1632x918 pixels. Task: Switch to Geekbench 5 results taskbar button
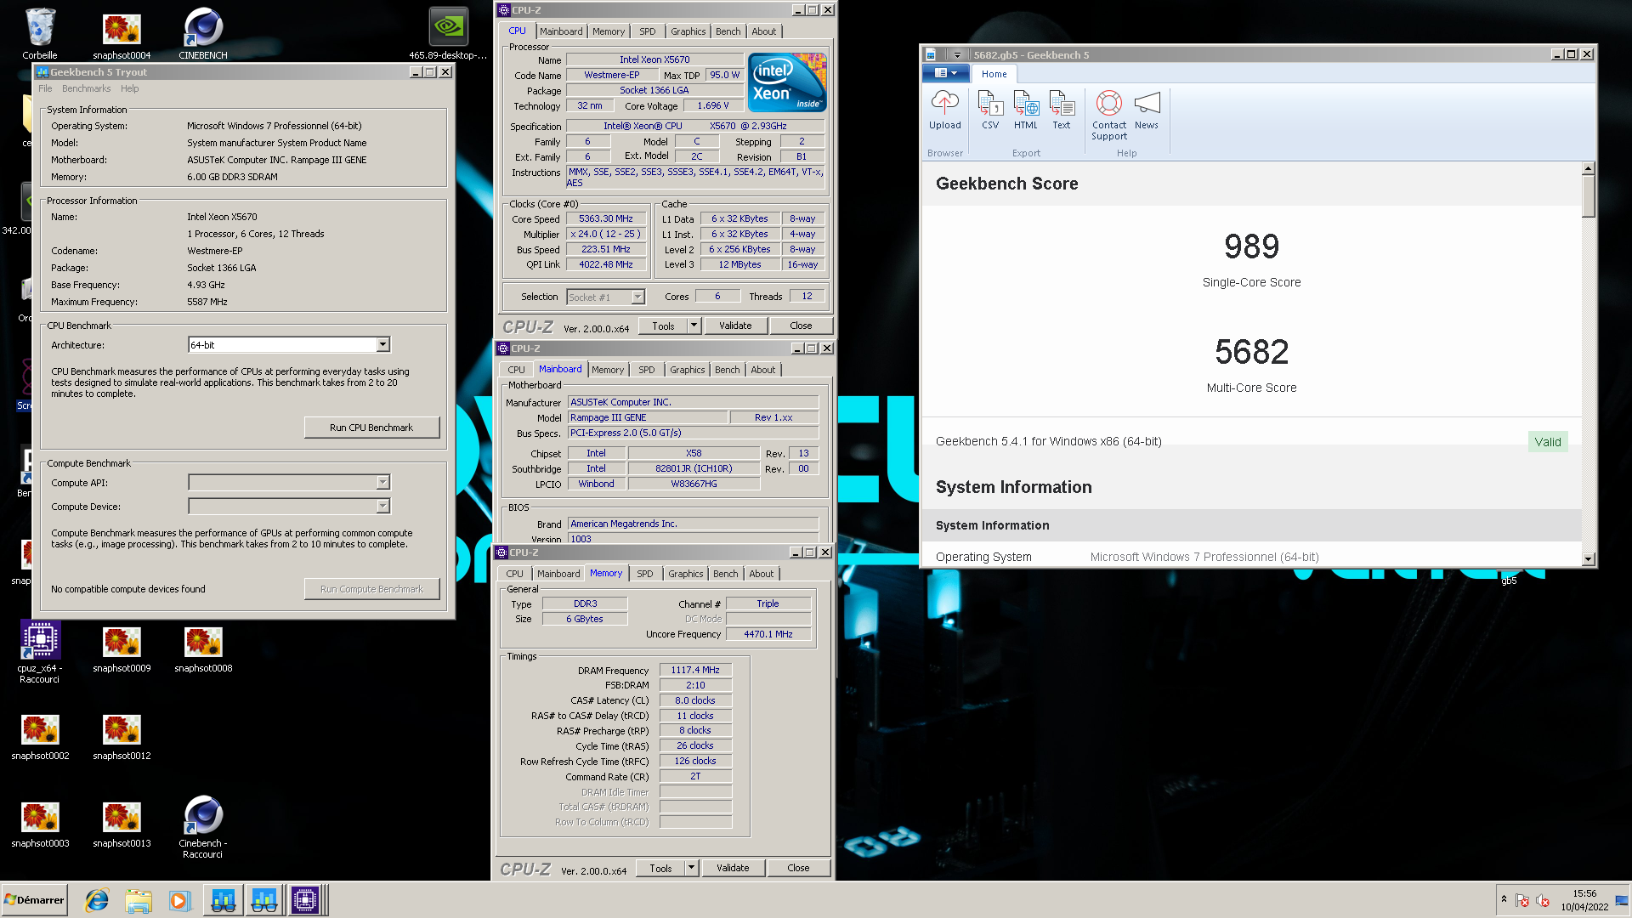click(x=264, y=900)
